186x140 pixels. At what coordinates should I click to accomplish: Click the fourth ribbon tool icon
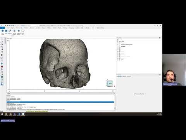(14, 31)
